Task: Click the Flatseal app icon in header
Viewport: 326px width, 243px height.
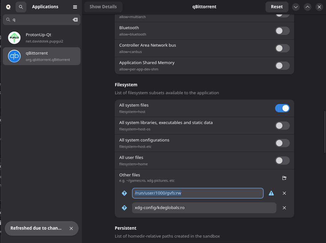Action: click(8, 7)
